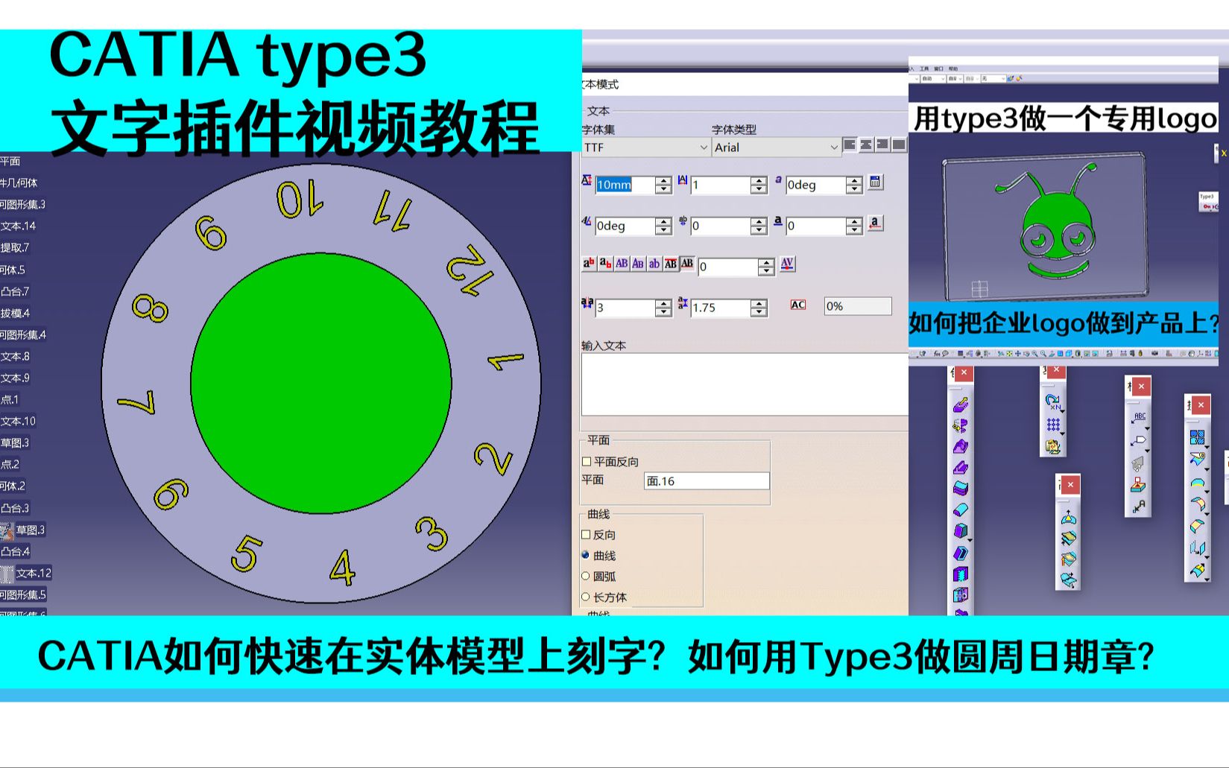Select the ABC text engraving tool
Viewport: 1229px width, 768px height.
point(1139,416)
